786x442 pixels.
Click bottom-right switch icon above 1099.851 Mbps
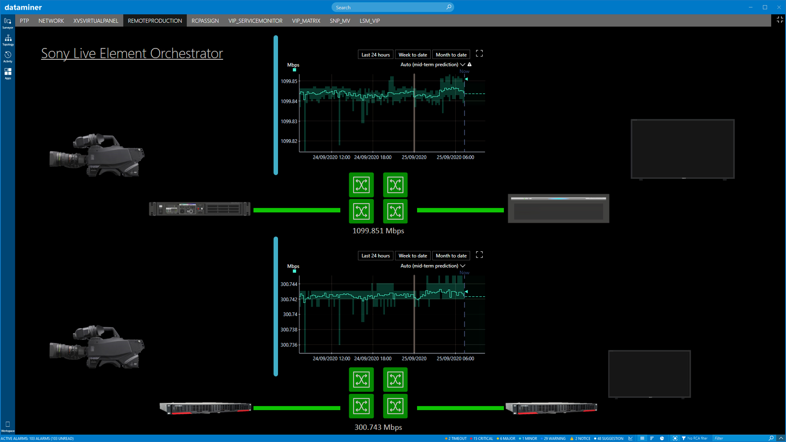(x=395, y=211)
